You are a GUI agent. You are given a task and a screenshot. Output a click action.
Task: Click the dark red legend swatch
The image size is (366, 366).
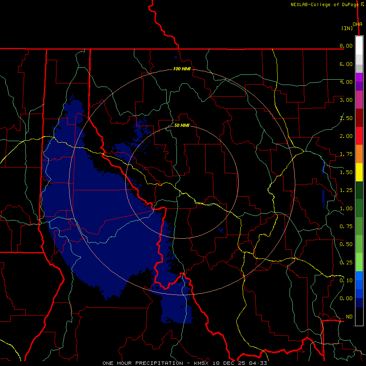(x=359, y=118)
